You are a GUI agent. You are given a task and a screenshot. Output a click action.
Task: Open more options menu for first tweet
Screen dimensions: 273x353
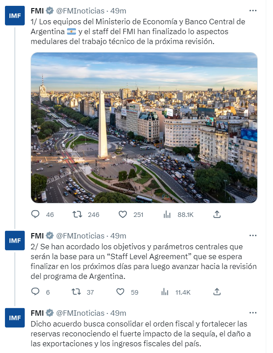tap(253, 10)
